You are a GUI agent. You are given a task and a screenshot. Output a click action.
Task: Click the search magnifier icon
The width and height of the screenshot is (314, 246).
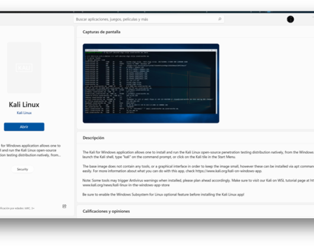pyautogui.click(x=220, y=19)
